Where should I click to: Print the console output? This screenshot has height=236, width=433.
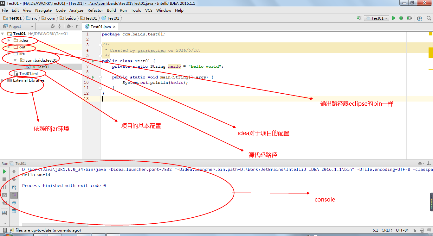[14, 203]
